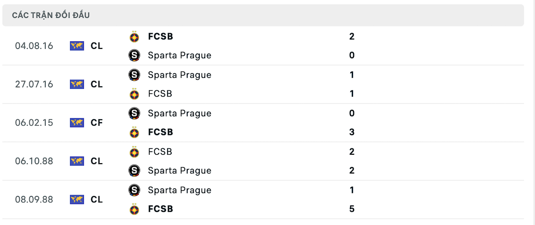Open FCSB team link in 04.08.16 match
Image resolution: width=535 pixels, height=225 pixels.
(160, 36)
